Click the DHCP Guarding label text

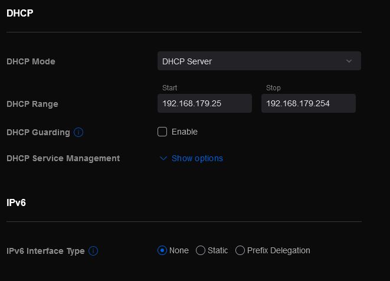pos(38,132)
